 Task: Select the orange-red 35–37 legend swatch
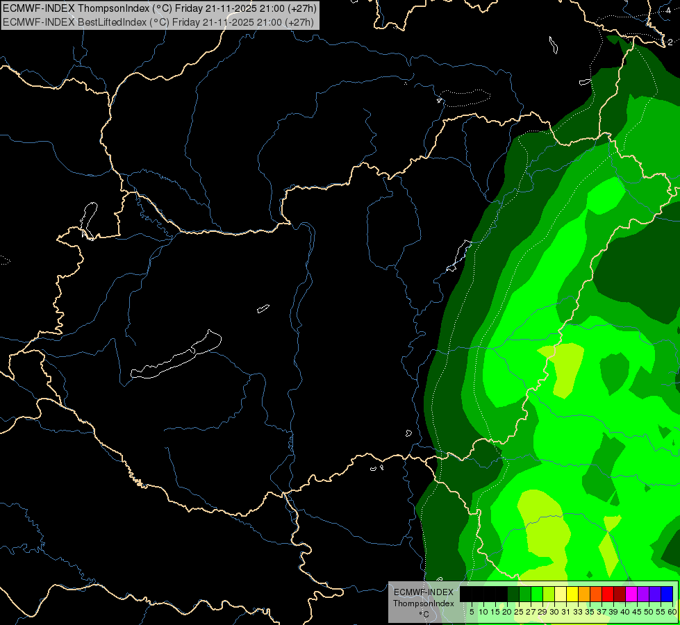596,594
